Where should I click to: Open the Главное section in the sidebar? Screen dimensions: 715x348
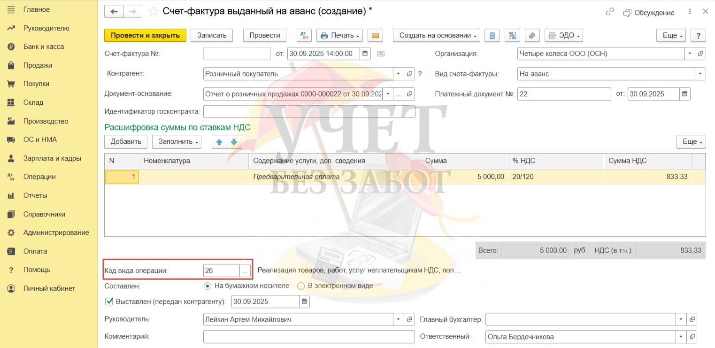[x=36, y=9]
